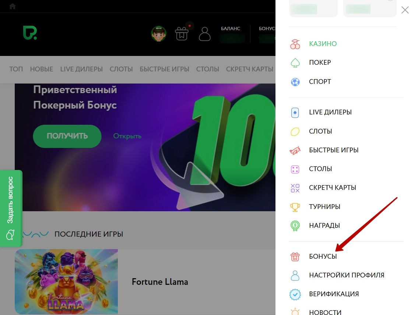Click the user avatar in the header
Image resolution: width=411 pixels, height=315 pixels.
158,33
